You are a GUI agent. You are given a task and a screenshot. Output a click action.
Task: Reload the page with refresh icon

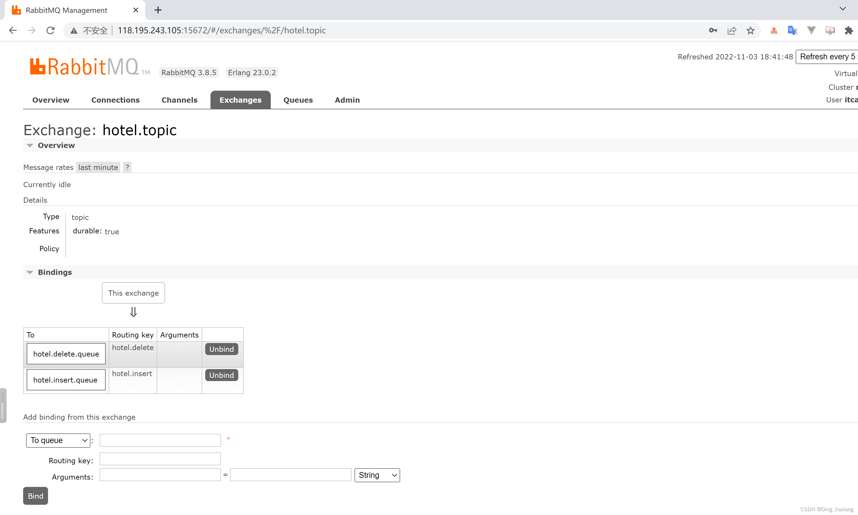pyautogui.click(x=50, y=30)
